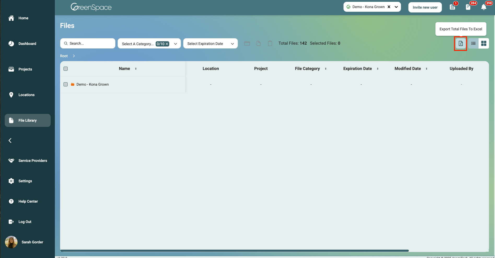Viewport: 495px width, 258px height.
Task: Switch to grid view
Action: 484,43
